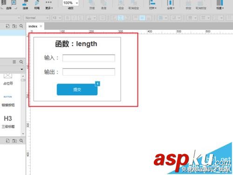This screenshot has width=233, height=175.
Task: Align text left
Action: [x=114, y=18]
